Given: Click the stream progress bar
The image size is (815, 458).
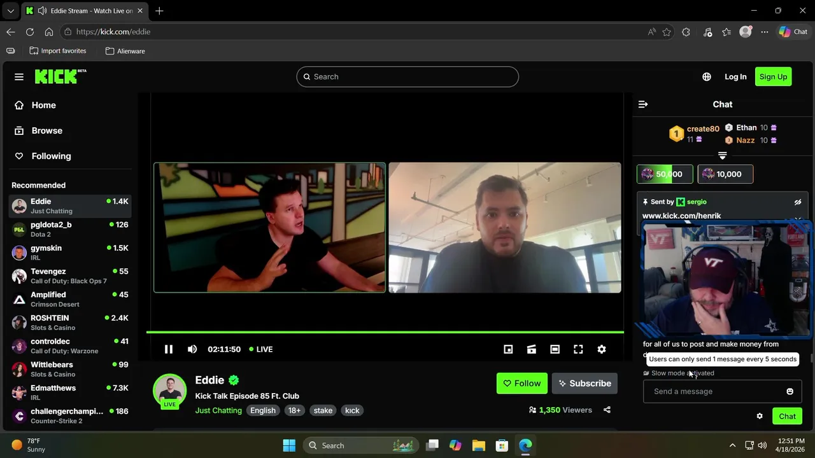Looking at the screenshot, I should click(385, 332).
